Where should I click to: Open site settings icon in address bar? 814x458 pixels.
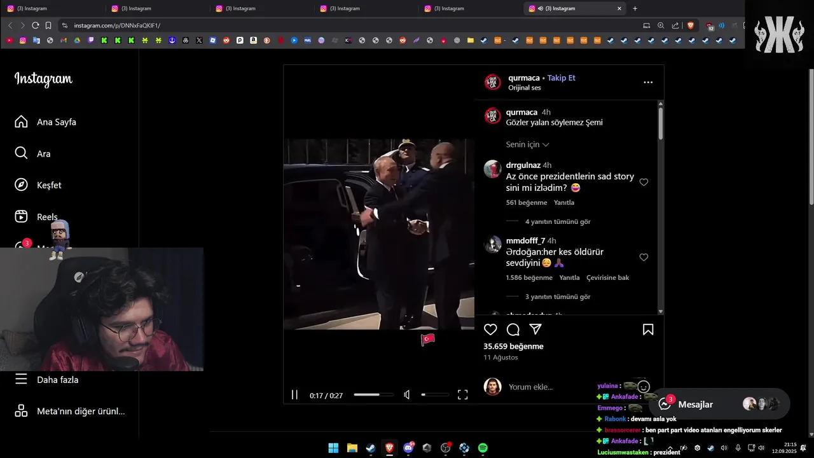(64, 25)
